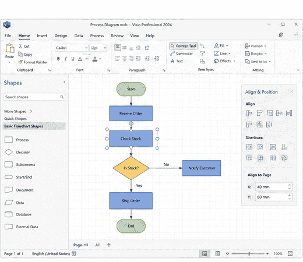Click the account icon at top right
Image resolution: width=303 pixels, height=262 pixels.
(281, 35)
